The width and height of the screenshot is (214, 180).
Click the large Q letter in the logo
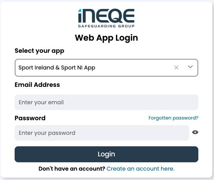pyautogui.click(x=116, y=16)
